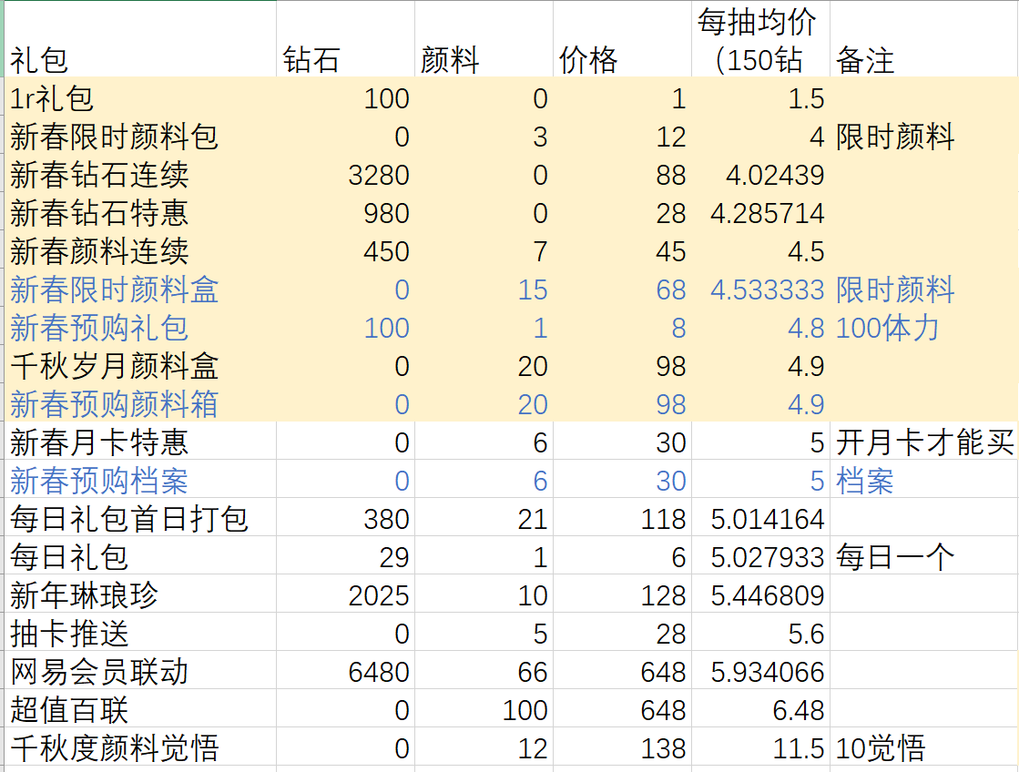Select the header cell 礼包
The width and height of the screenshot is (1019, 772).
point(139,39)
